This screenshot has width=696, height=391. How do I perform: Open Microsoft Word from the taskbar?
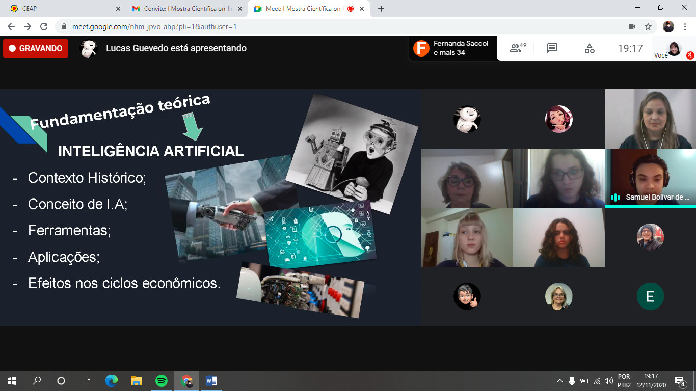(211, 380)
